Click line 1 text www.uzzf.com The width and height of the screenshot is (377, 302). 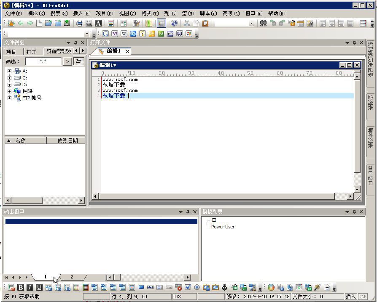(120, 79)
